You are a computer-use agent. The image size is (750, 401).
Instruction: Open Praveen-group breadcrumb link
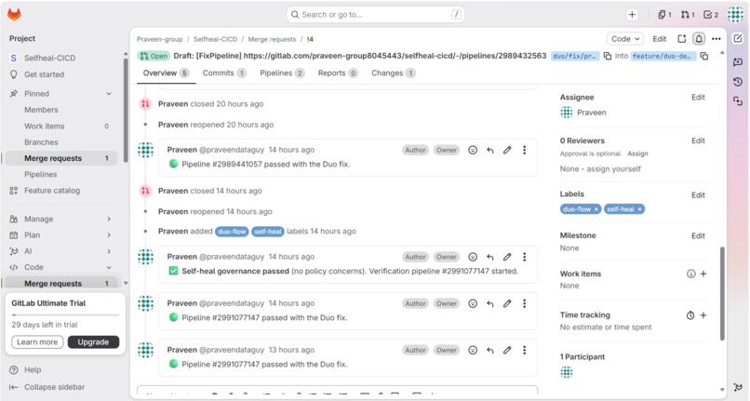pyautogui.click(x=160, y=39)
